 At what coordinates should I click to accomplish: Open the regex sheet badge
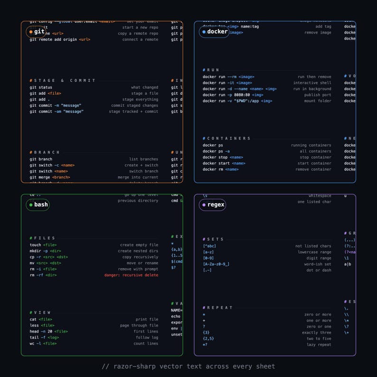212,205
